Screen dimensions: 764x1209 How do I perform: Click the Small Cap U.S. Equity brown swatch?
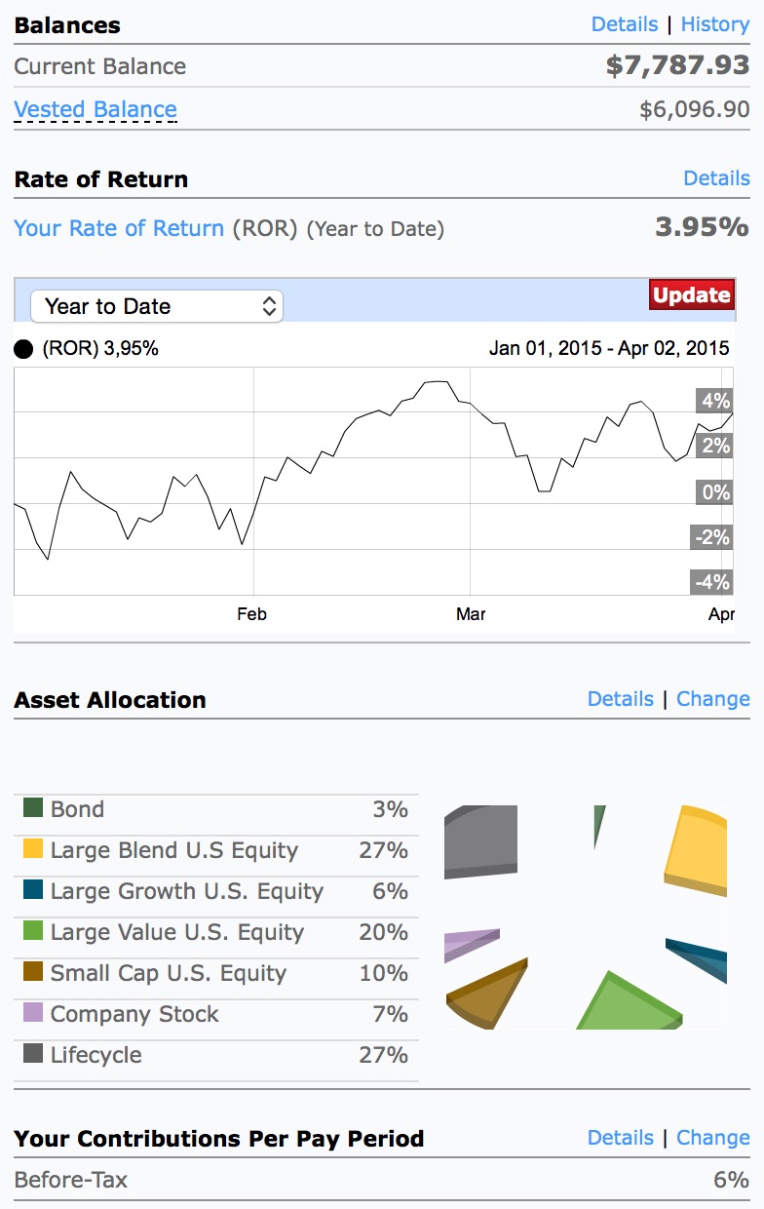(33, 972)
